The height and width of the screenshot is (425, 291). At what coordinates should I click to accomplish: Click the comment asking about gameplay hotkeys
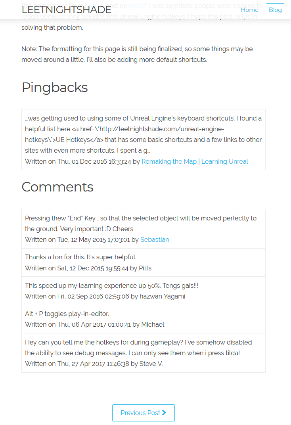point(138,347)
